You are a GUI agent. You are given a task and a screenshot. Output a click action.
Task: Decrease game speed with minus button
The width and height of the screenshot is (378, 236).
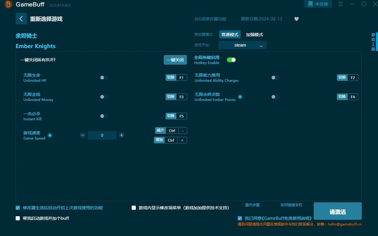click(83, 135)
